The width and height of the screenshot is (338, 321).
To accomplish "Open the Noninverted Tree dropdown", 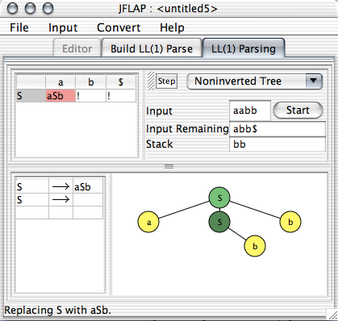I will coord(254,81).
